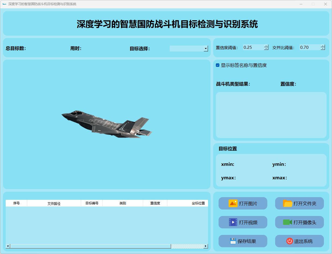Click the 置信度 column header in table
This screenshot has height=254, width=332.
pos(155,203)
